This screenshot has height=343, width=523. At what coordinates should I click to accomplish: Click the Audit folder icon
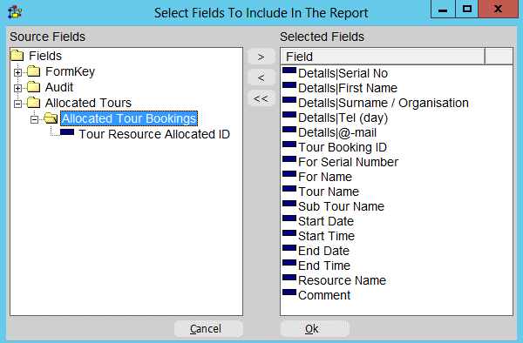tap(34, 87)
